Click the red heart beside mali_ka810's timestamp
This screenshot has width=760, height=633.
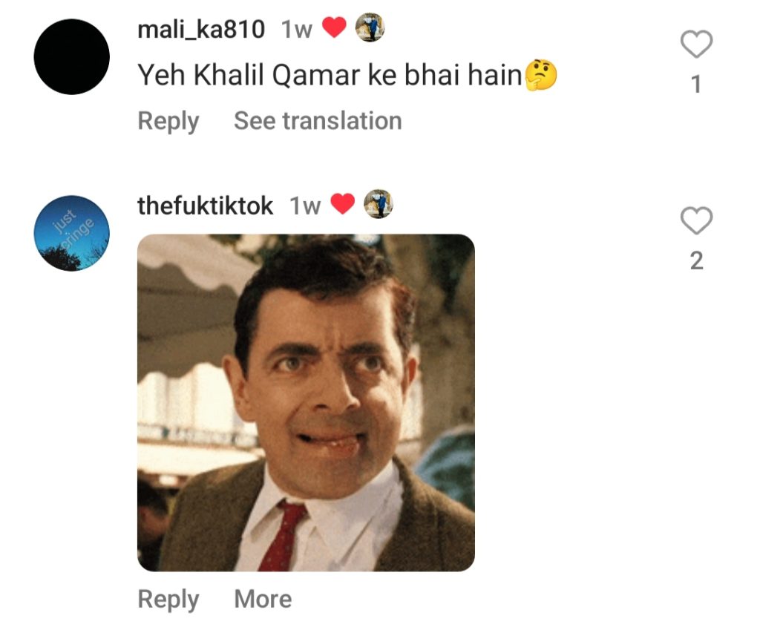point(335,29)
